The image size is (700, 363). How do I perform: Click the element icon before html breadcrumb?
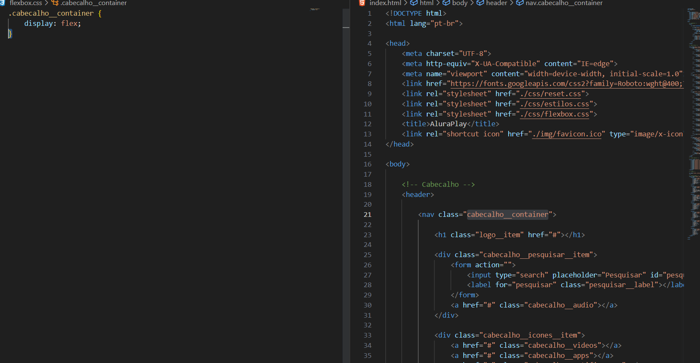click(x=414, y=3)
